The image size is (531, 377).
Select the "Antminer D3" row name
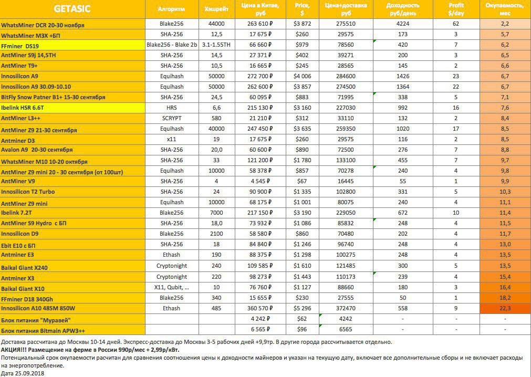click(72, 140)
